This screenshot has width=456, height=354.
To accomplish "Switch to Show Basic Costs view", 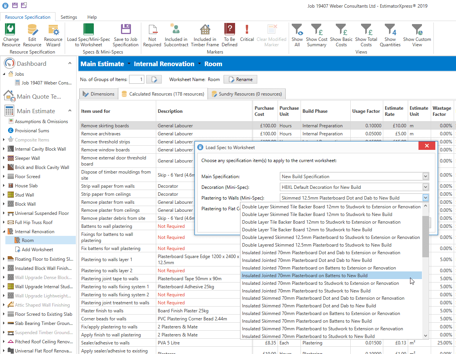I will [341, 36].
